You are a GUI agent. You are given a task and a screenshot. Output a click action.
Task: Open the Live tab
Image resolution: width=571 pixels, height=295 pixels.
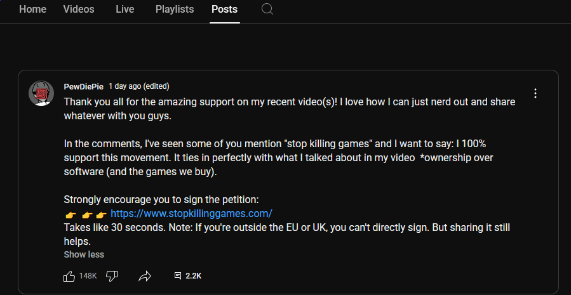tap(125, 10)
